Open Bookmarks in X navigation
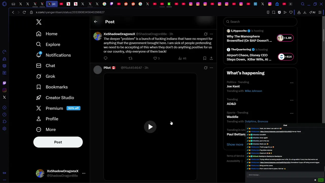The height and width of the screenshot is (183, 325). coord(52,87)
